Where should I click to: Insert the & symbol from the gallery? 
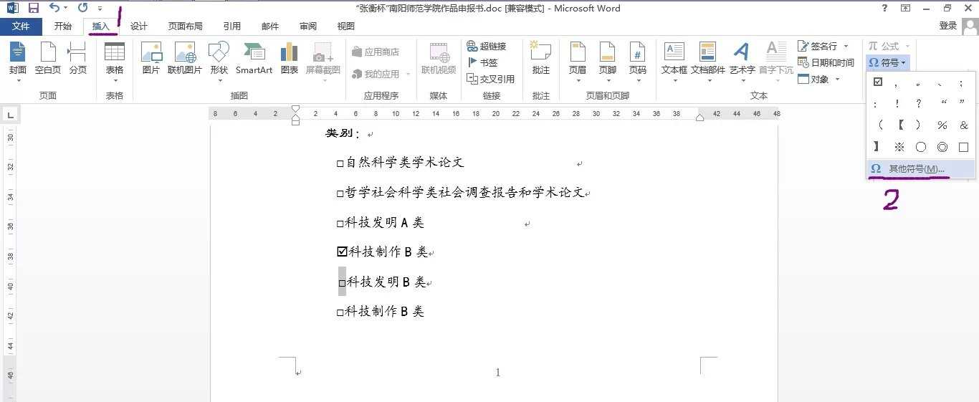click(x=963, y=125)
